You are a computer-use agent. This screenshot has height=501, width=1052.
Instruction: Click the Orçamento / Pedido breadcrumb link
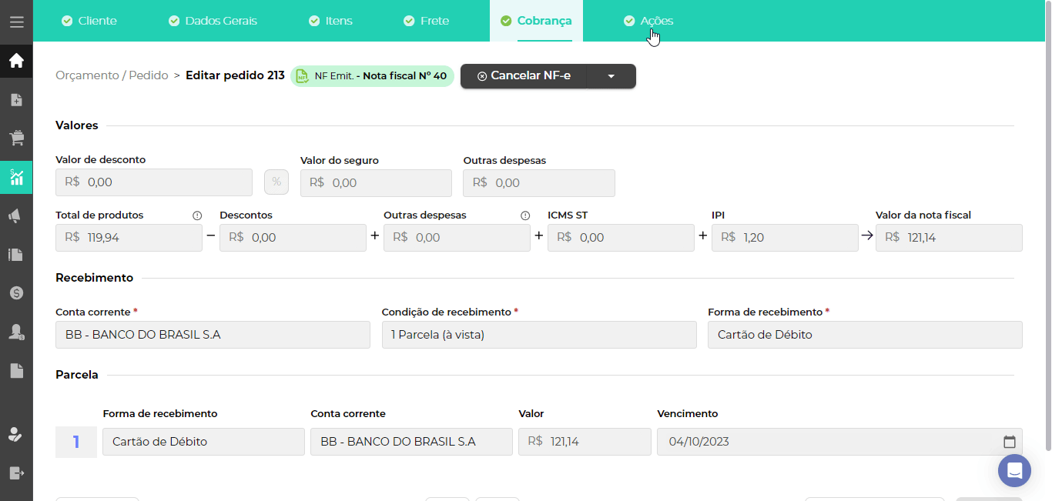[x=112, y=75]
